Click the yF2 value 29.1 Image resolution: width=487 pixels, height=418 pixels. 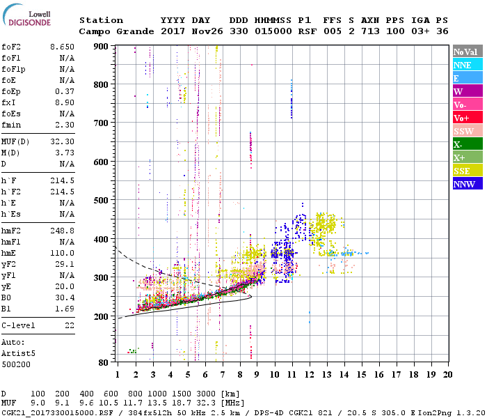coord(65,264)
